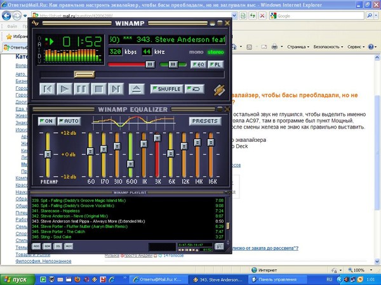Open the IE help icon dropdown
Viewport: 381px width, 285px height.
[x=376, y=47]
